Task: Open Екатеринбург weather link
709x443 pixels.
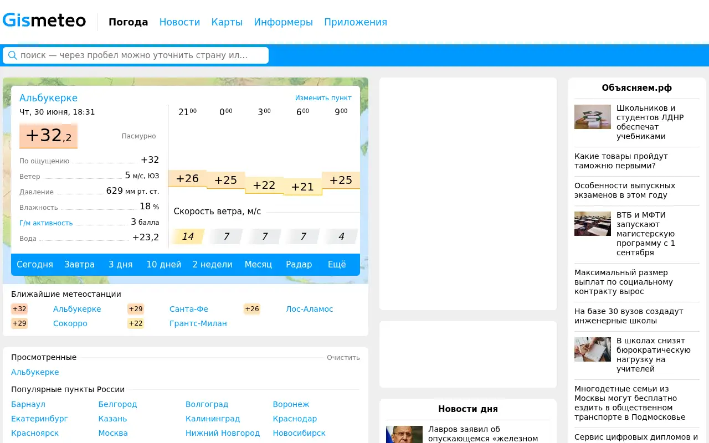Action: (40, 419)
